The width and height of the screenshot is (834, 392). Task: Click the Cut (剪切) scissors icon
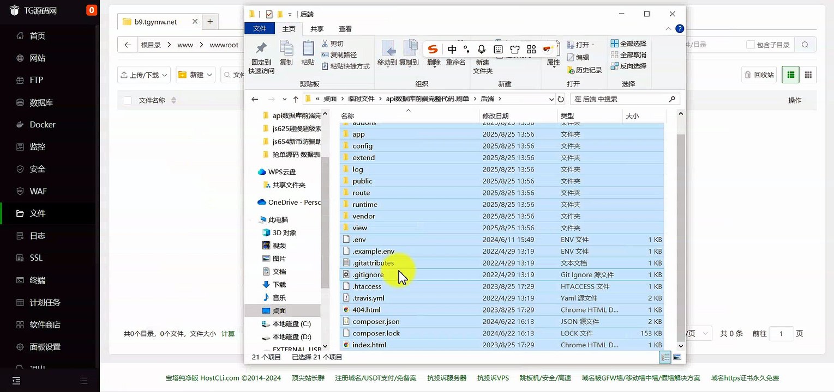pyautogui.click(x=325, y=44)
